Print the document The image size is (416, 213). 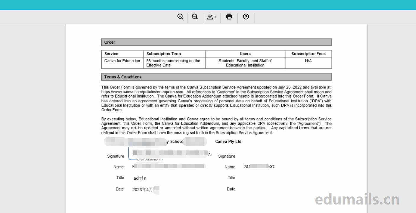click(229, 17)
